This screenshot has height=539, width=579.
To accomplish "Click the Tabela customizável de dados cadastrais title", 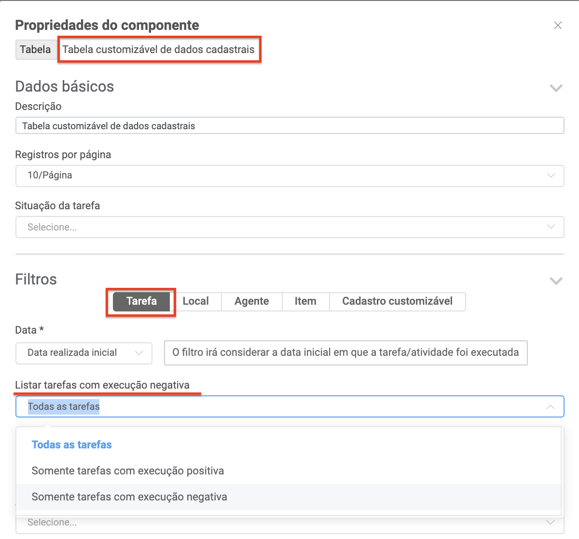I will click(x=158, y=50).
